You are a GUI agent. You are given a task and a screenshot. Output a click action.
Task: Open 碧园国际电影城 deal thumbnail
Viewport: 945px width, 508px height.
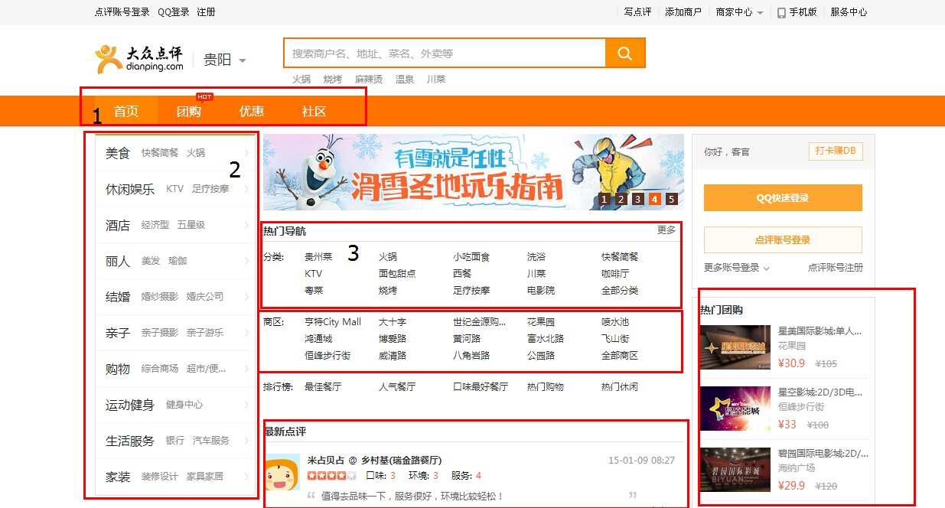(x=735, y=470)
